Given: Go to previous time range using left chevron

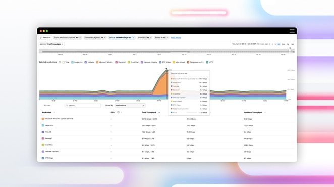Looking at the screenshot, I should (x=270, y=44).
